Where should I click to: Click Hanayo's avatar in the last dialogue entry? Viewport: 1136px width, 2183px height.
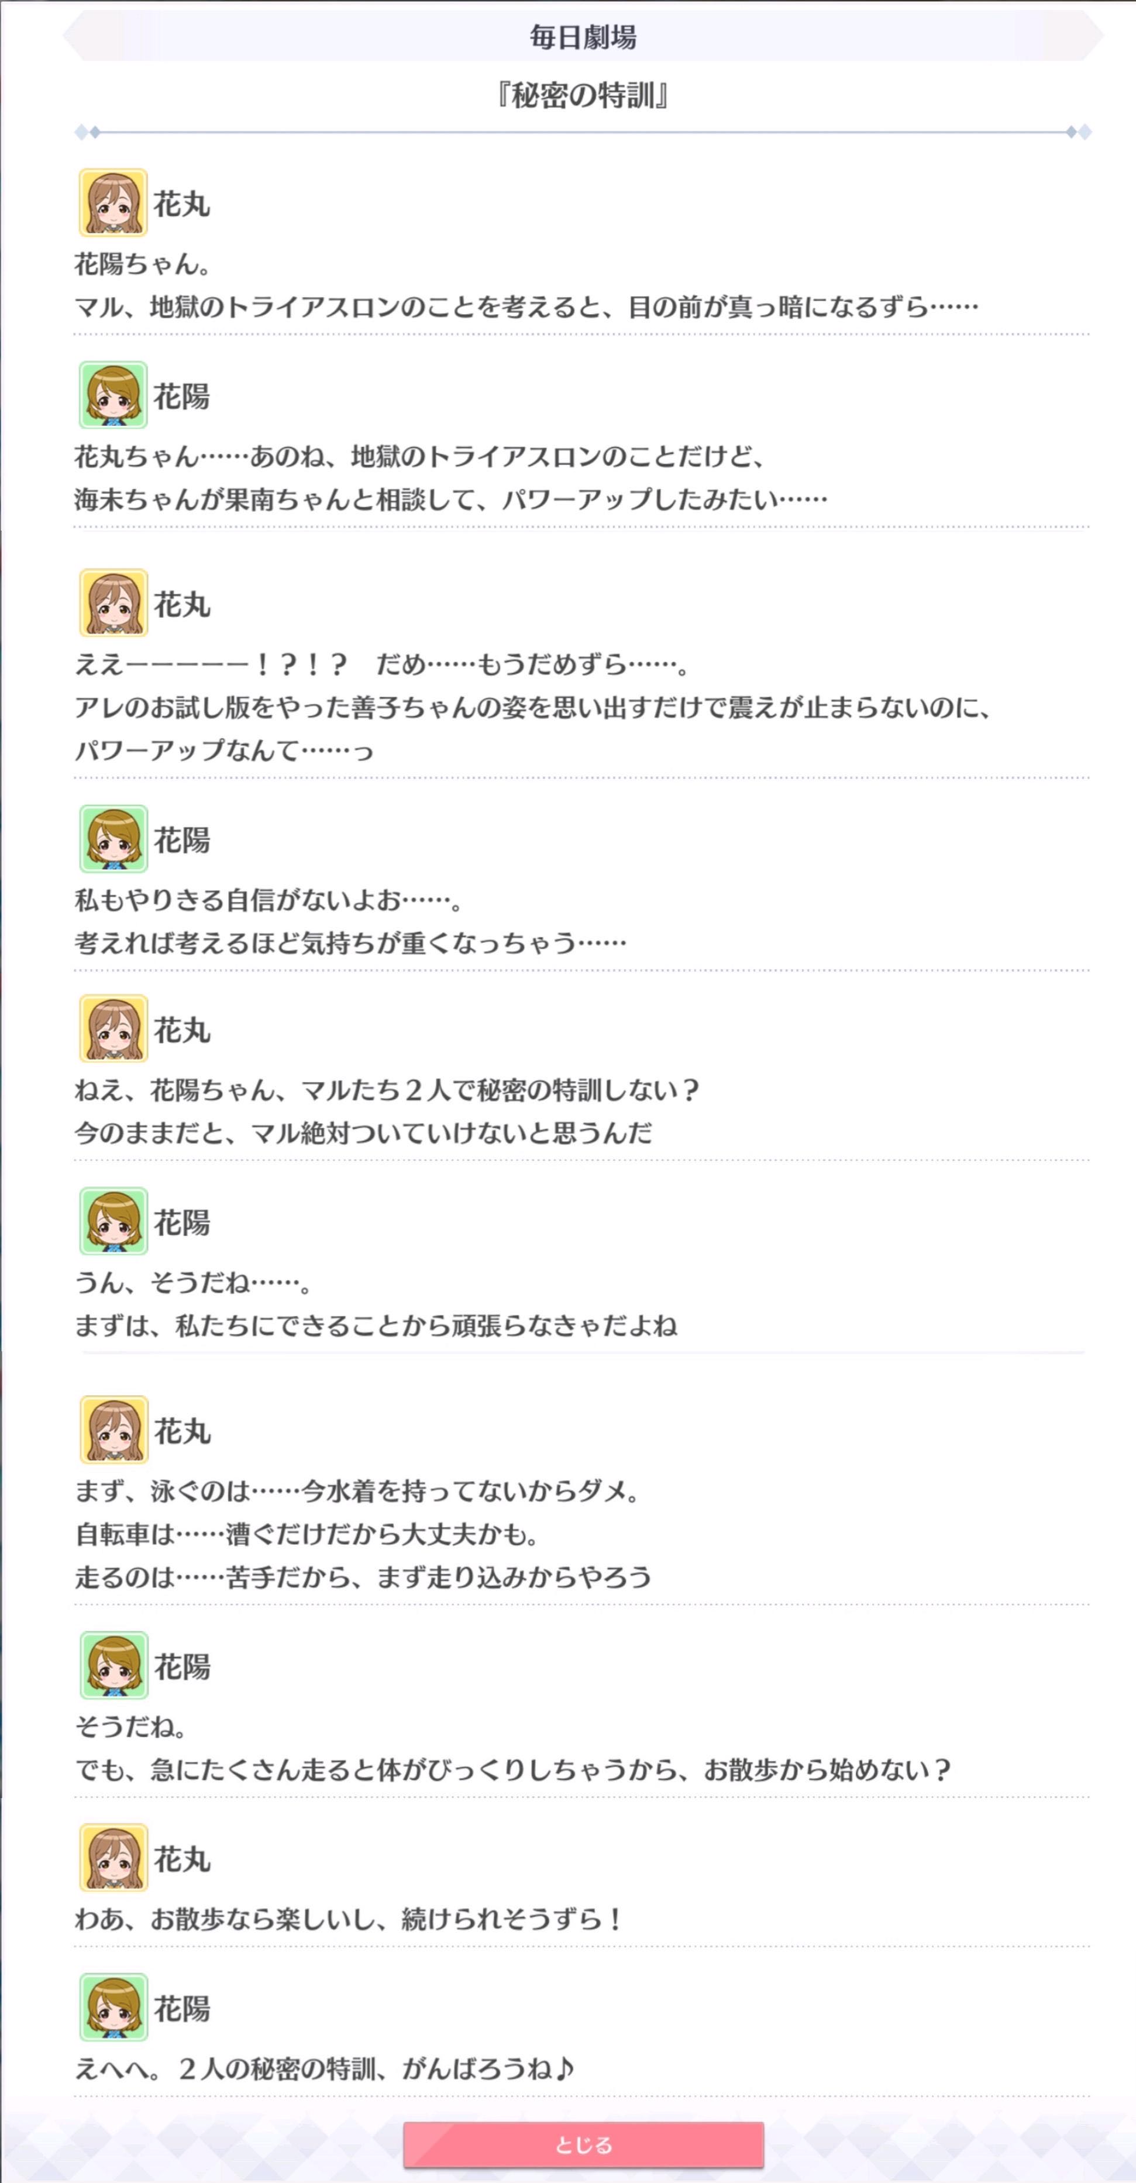[x=113, y=2008]
